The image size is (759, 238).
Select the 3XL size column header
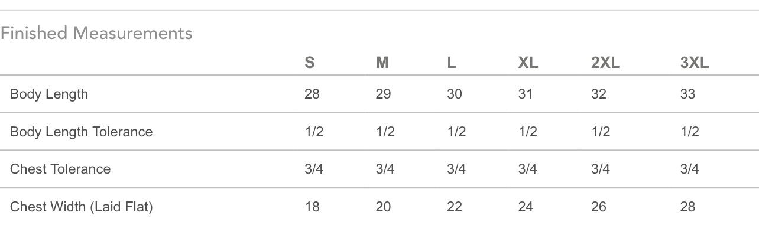click(x=695, y=63)
